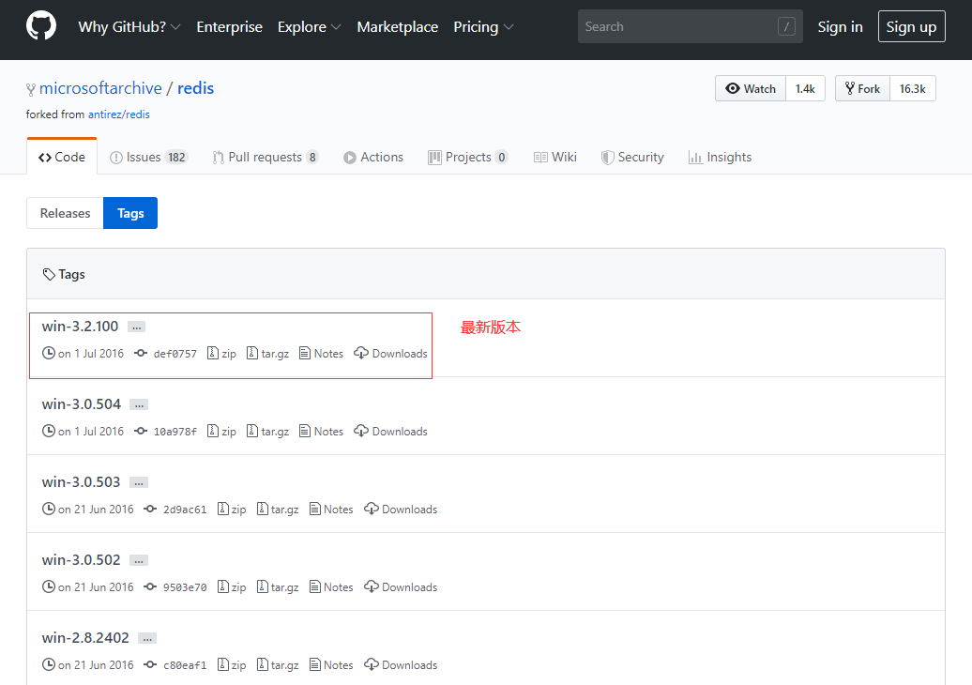Click the GitHub octocat logo
The image size is (972, 685).
[41, 26]
